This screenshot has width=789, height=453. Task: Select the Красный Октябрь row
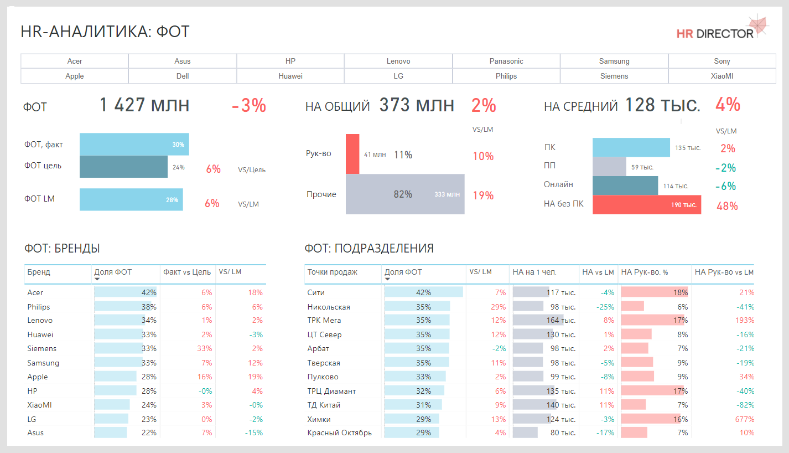(530, 433)
